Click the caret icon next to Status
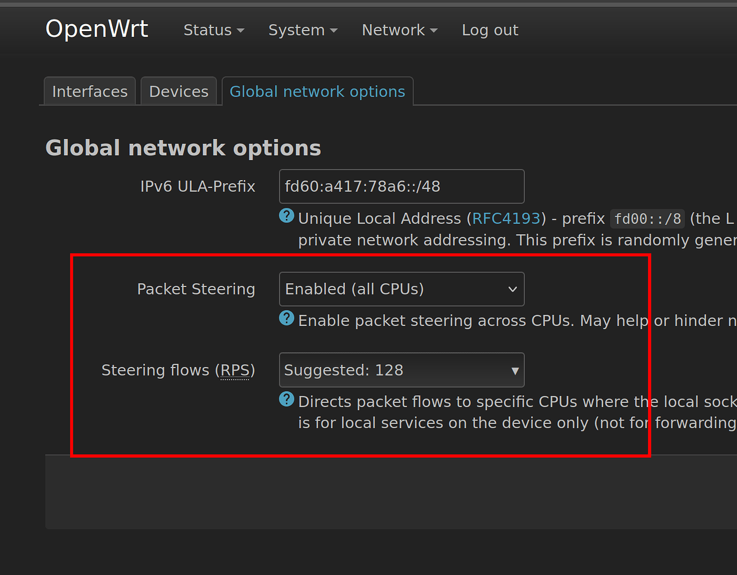The width and height of the screenshot is (737, 575). pyautogui.click(x=240, y=30)
